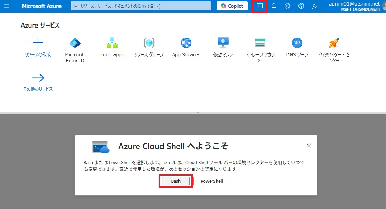Click the Microsoft Azure home logo
Image resolution: width=386 pixels, height=209 pixels.
tap(42, 6)
